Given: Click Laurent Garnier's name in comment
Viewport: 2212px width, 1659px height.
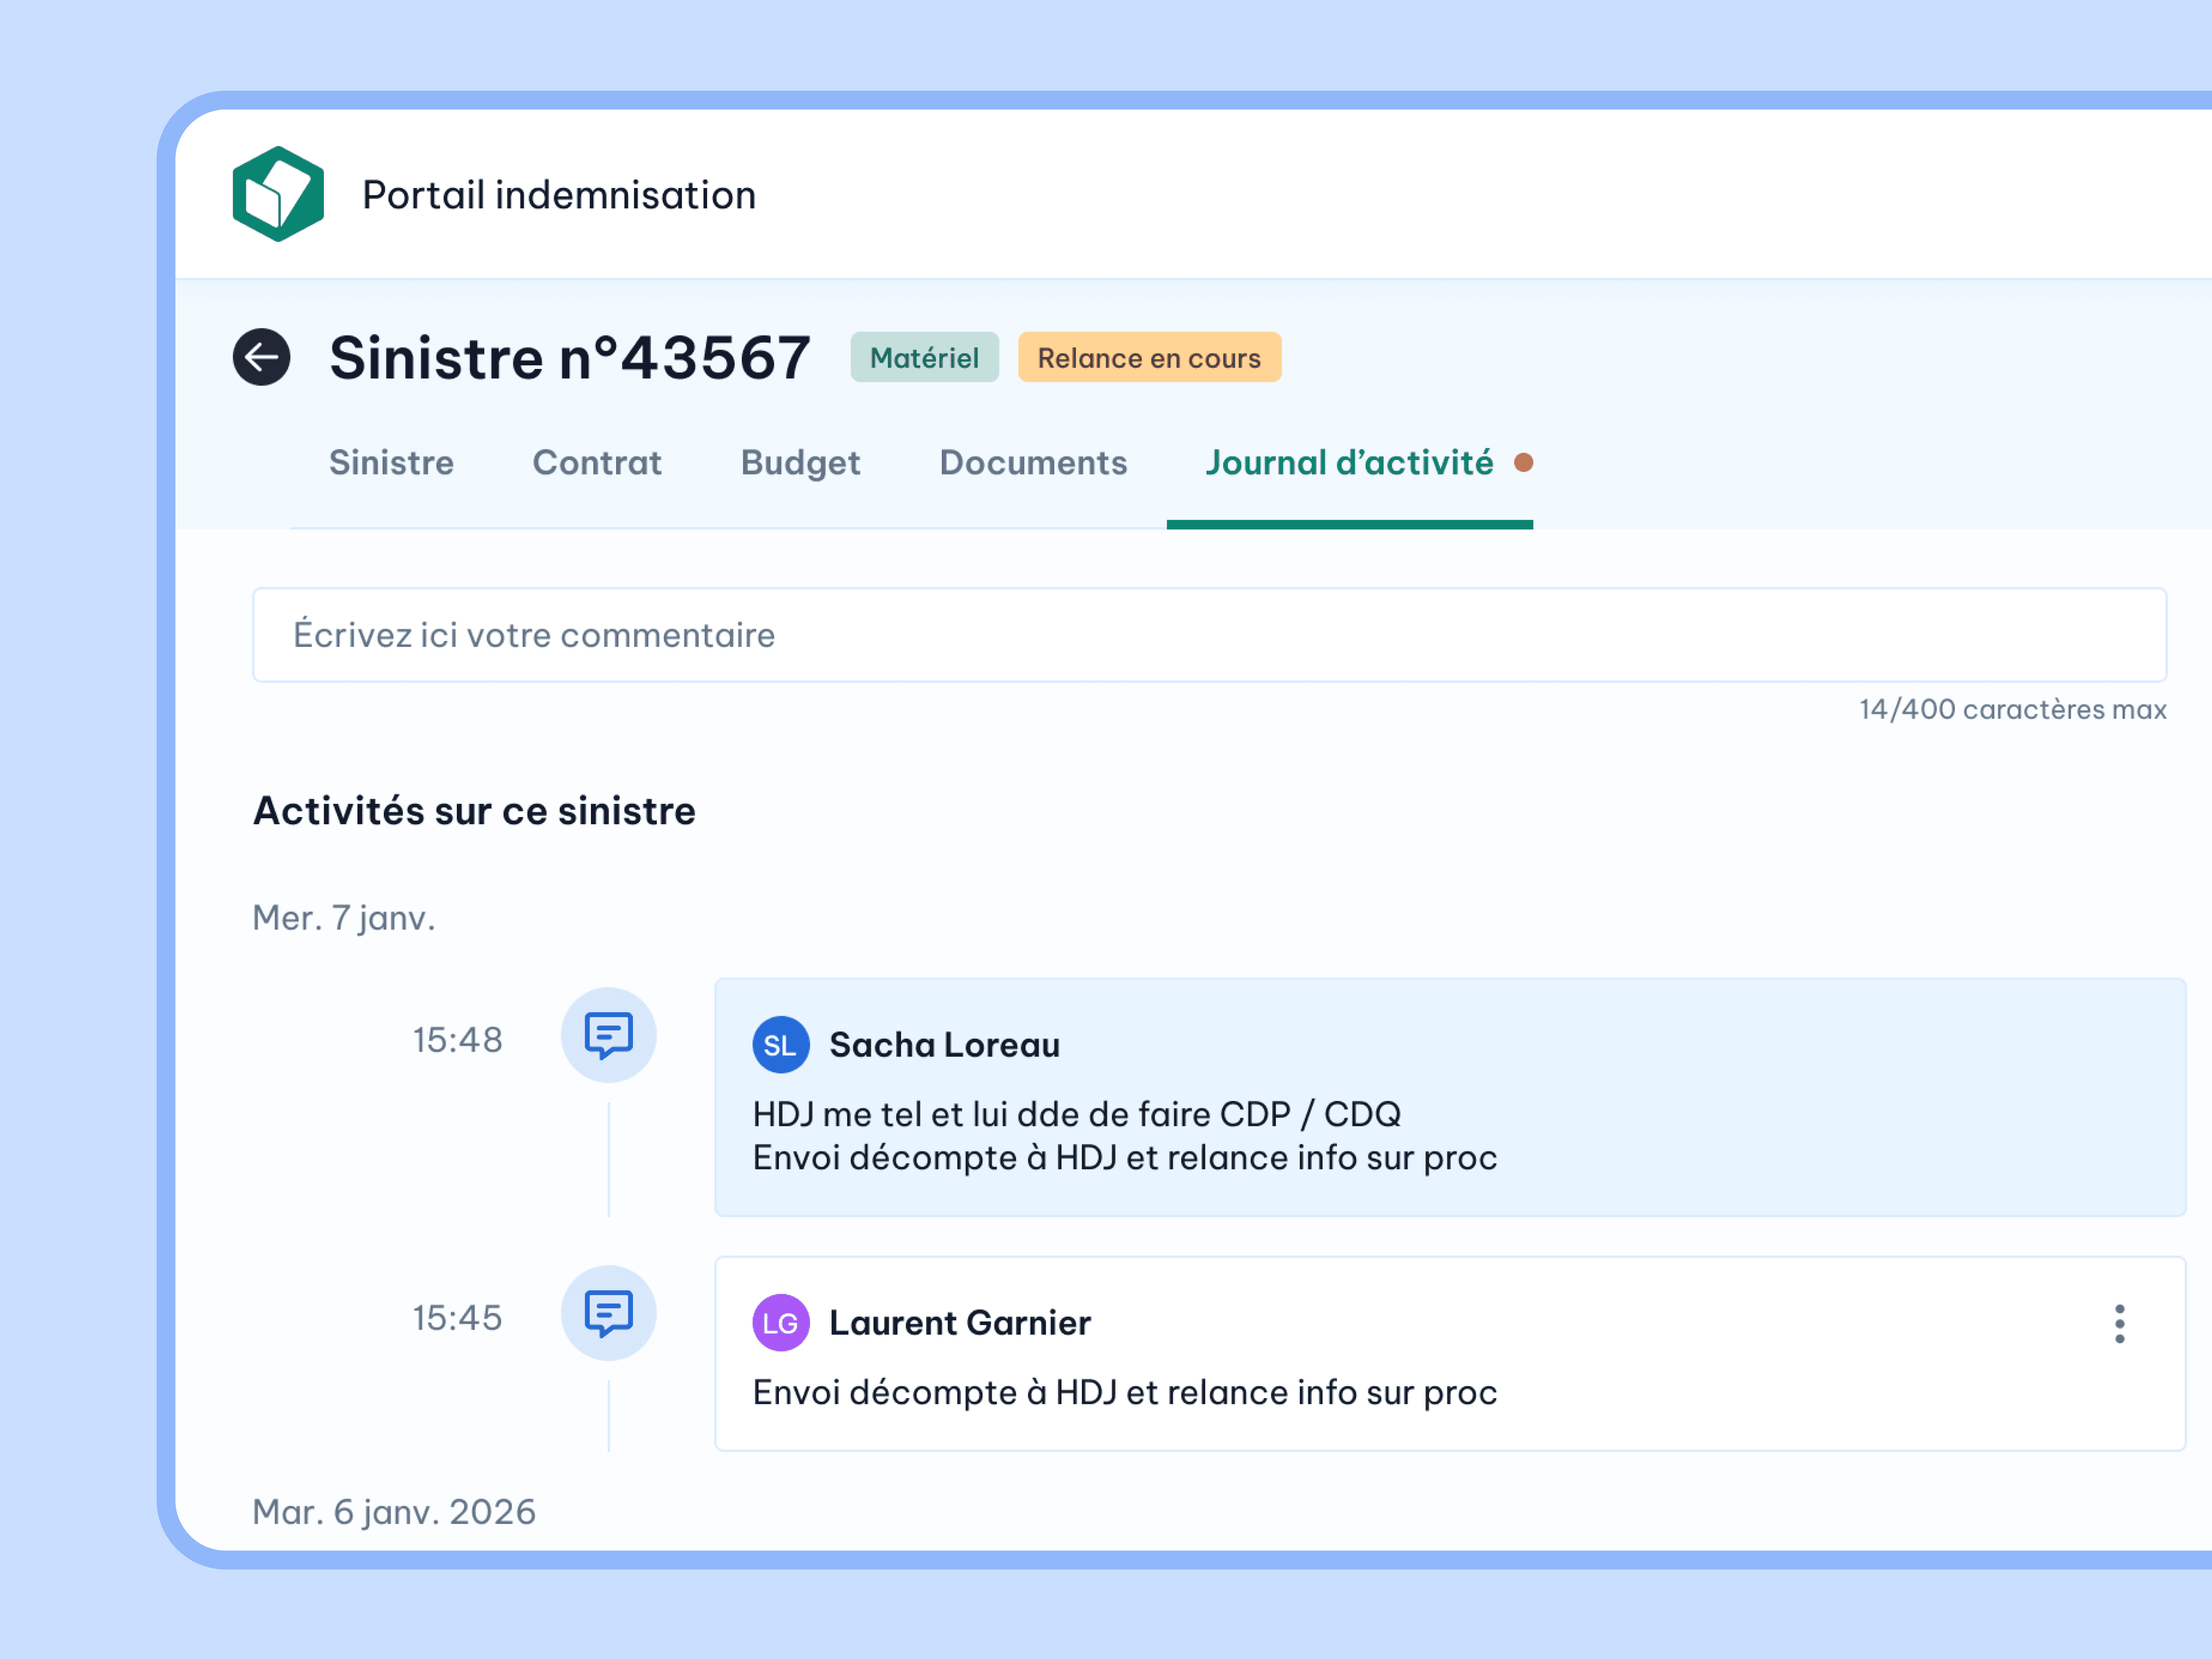Looking at the screenshot, I should coord(959,1323).
